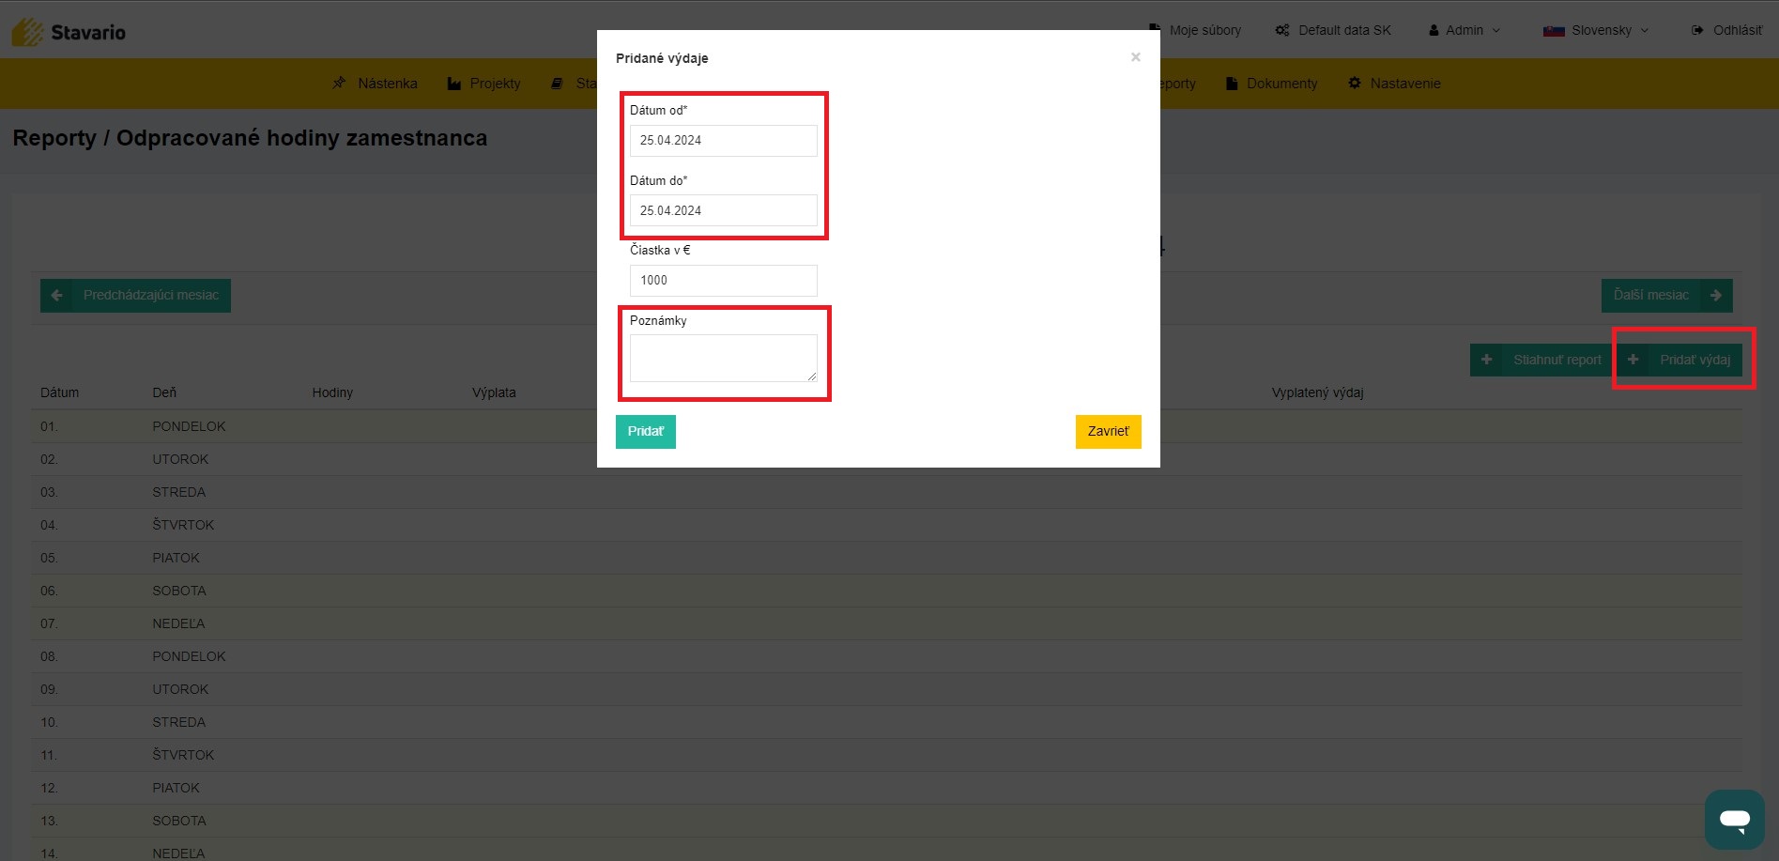This screenshot has height=861, width=1779.
Task: Select row 05. PIATOK
Action: click(886, 558)
